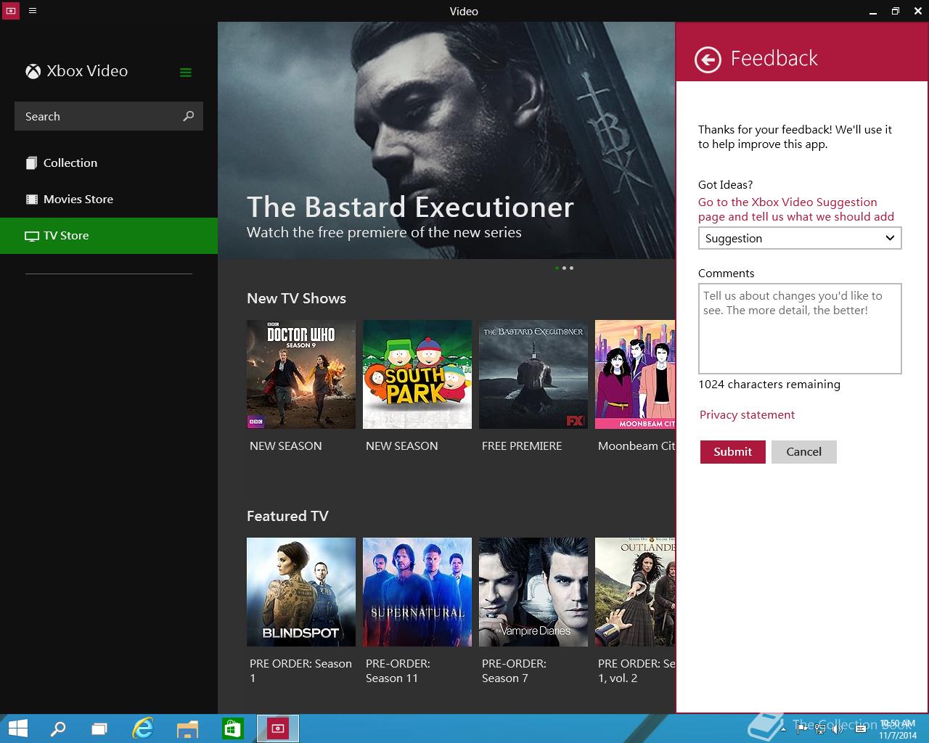The width and height of the screenshot is (929, 743).
Task: Submit the feedback
Action: [x=733, y=451]
